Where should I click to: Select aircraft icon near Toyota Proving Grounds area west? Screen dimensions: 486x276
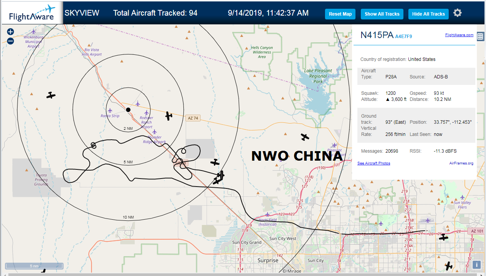51,95
